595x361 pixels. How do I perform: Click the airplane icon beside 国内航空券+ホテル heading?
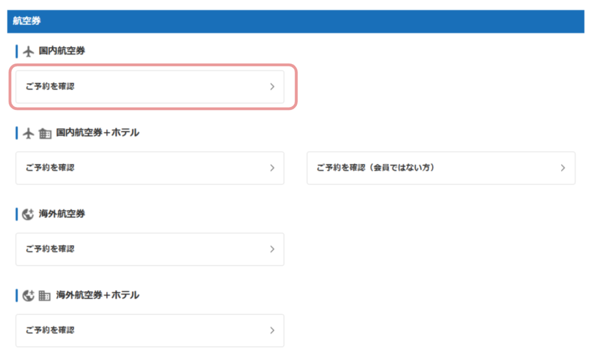point(29,133)
